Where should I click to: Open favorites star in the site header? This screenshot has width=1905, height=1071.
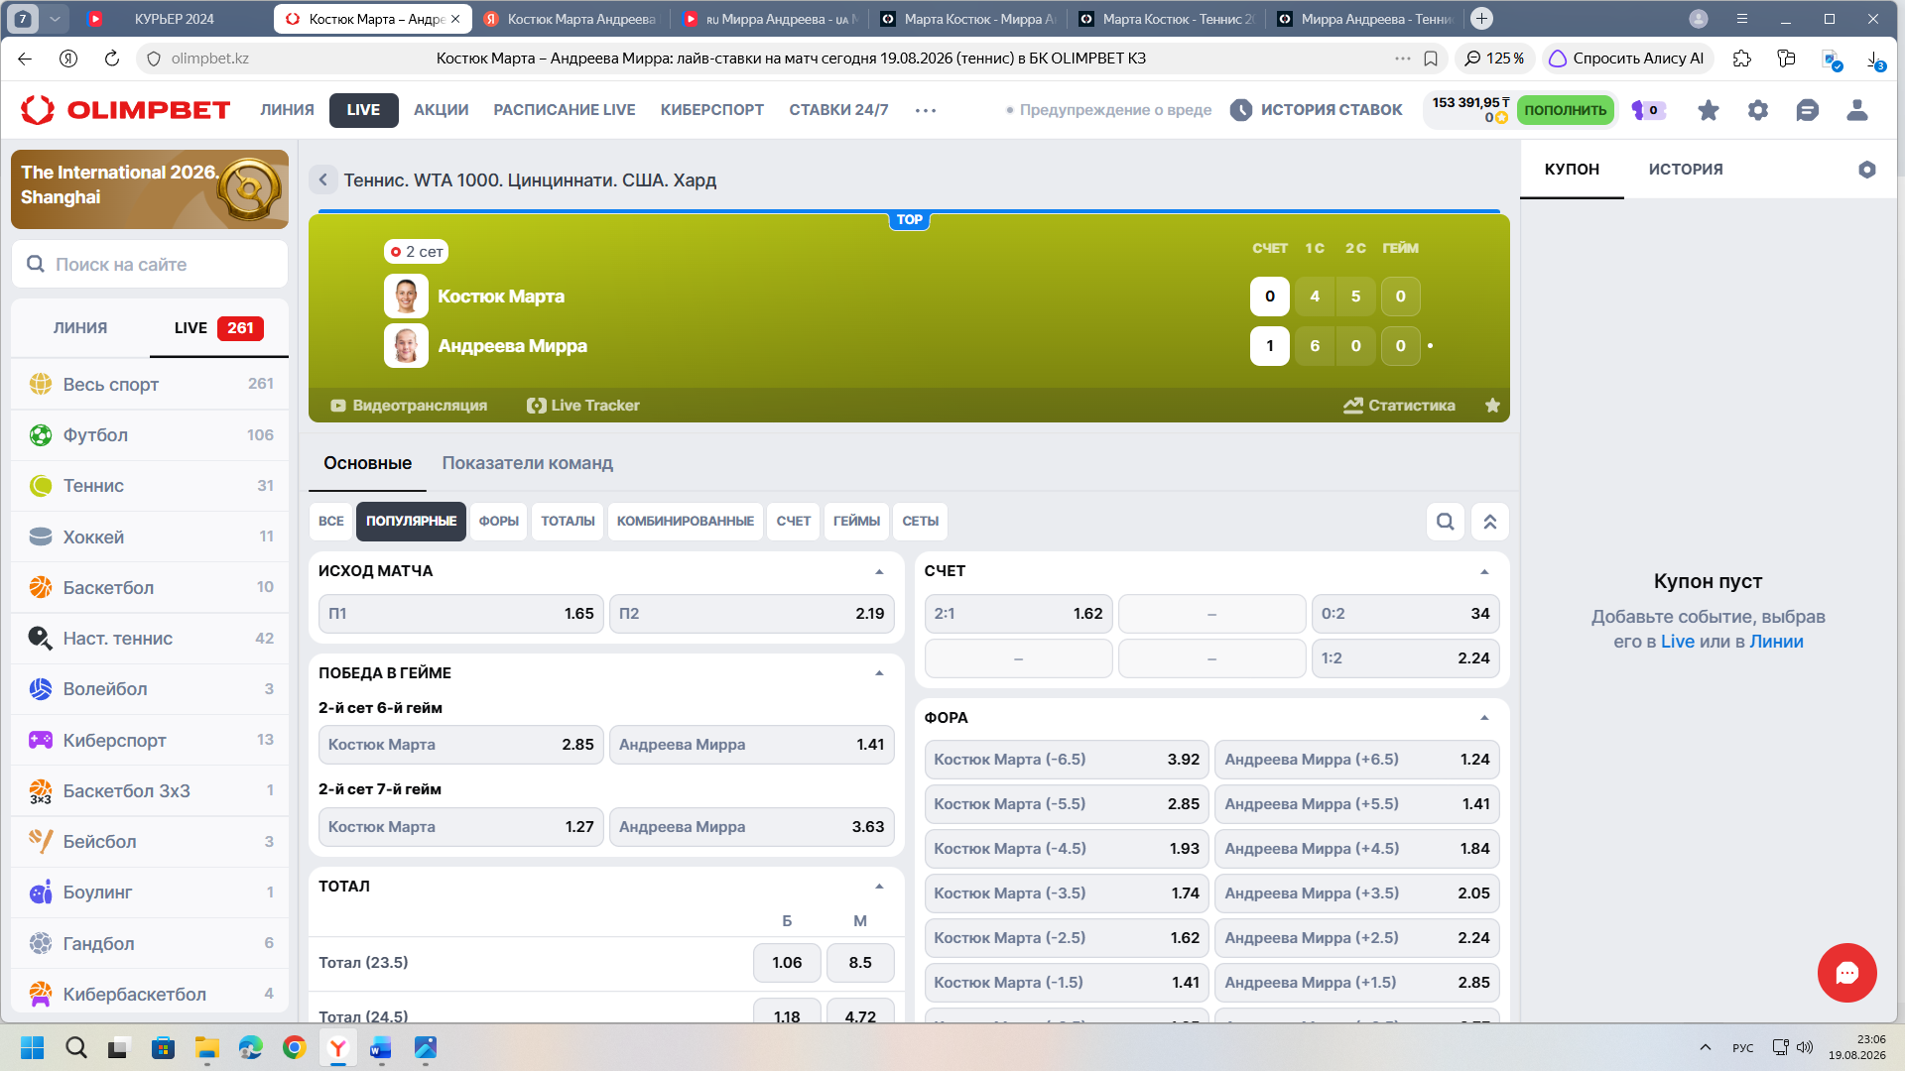coord(1709,110)
